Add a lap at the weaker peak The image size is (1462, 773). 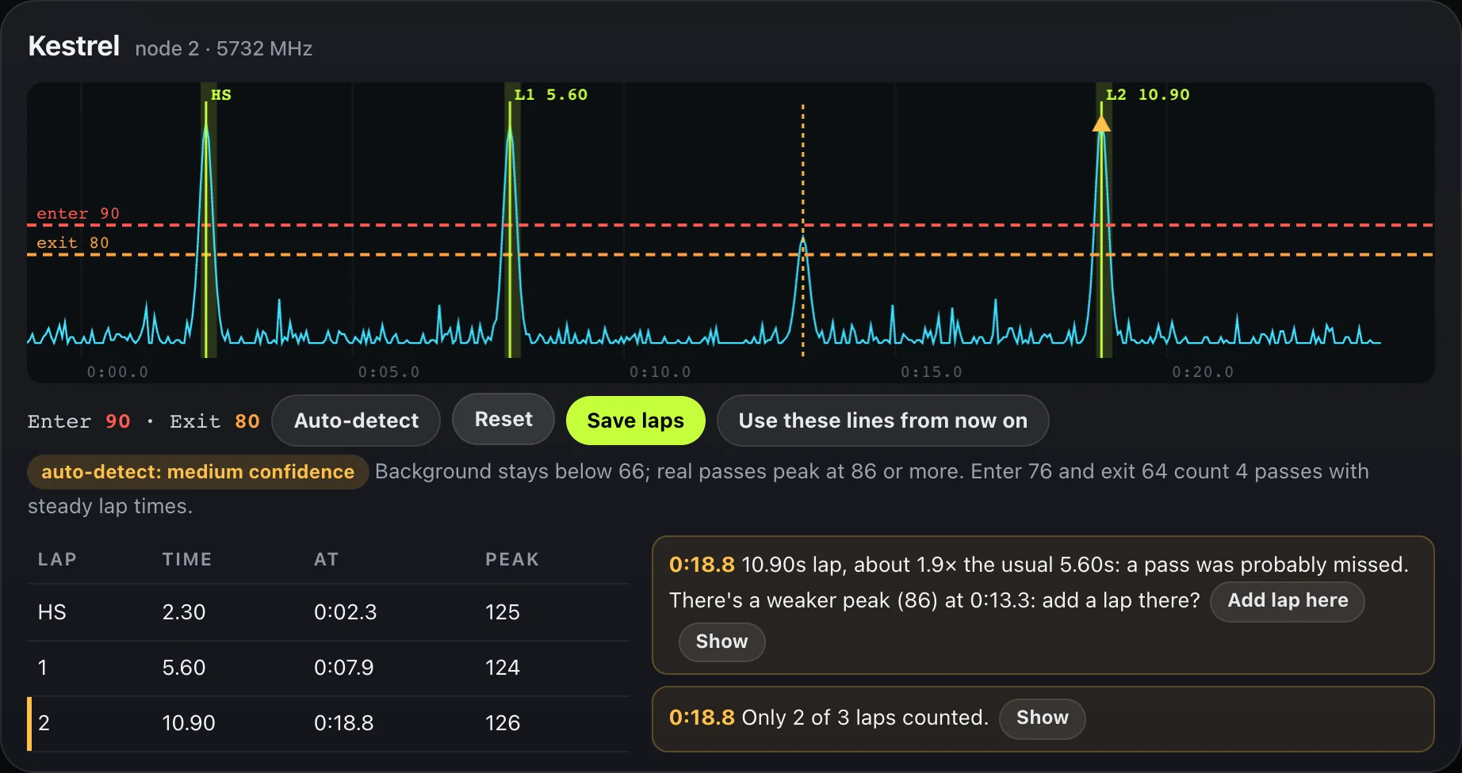[x=1288, y=601]
